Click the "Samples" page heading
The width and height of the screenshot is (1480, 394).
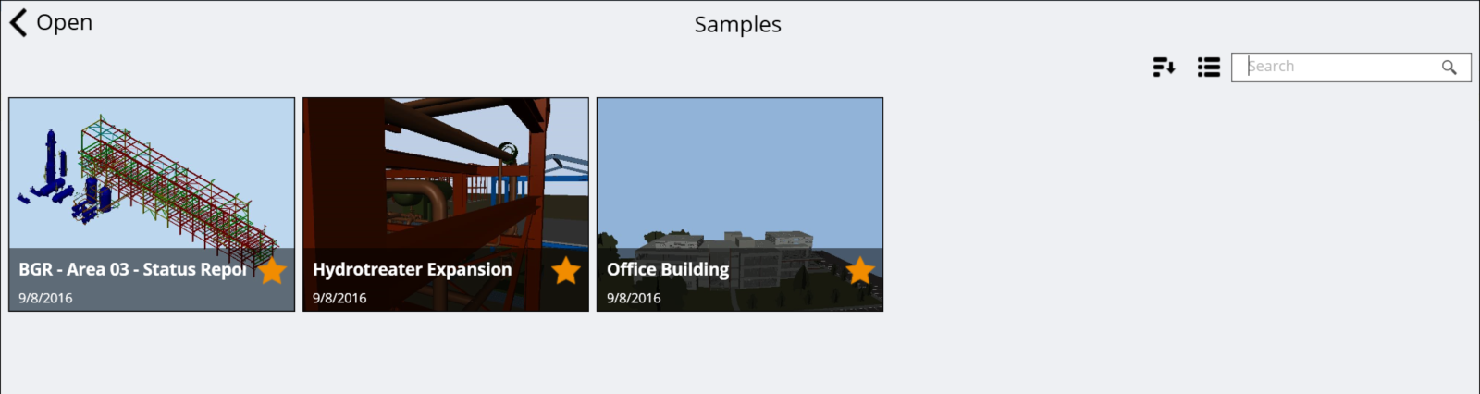tap(738, 25)
